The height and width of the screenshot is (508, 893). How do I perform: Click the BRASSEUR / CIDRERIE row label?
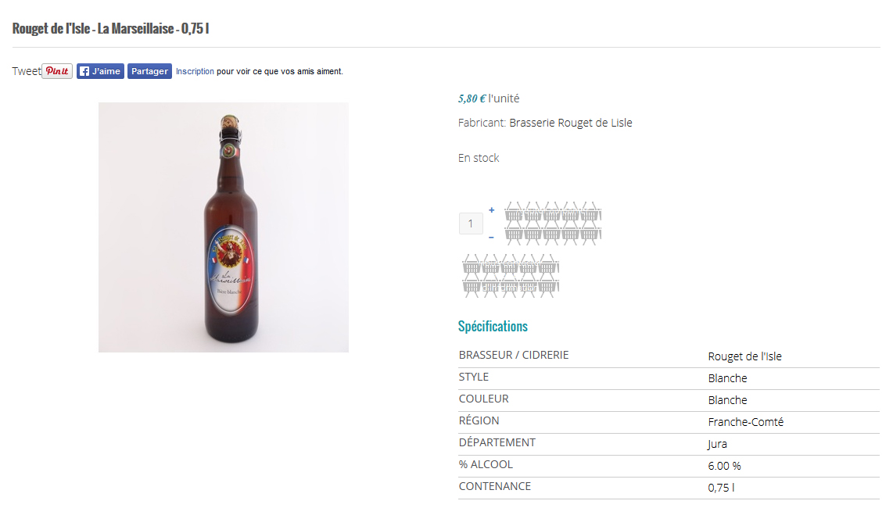514,355
